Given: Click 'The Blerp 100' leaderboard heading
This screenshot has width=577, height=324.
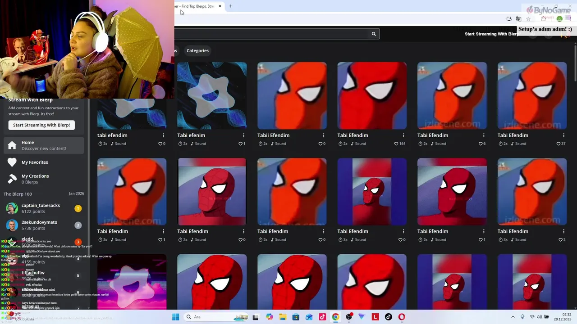Looking at the screenshot, I should 18,194.
